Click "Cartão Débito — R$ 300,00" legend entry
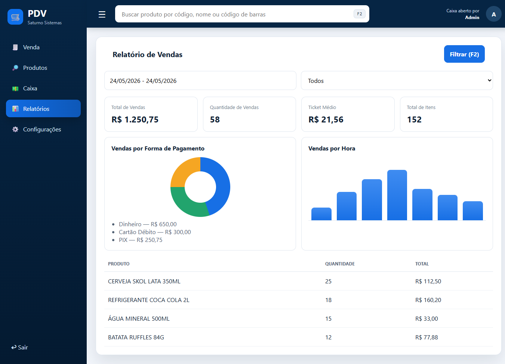505x364 pixels. (x=155, y=232)
